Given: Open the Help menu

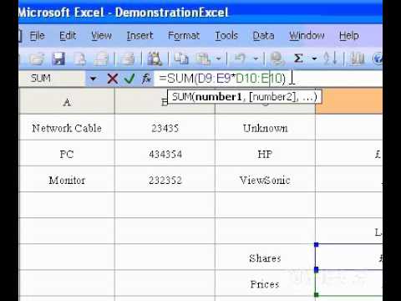Looking at the screenshot, I should pyautogui.click(x=348, y=36).
